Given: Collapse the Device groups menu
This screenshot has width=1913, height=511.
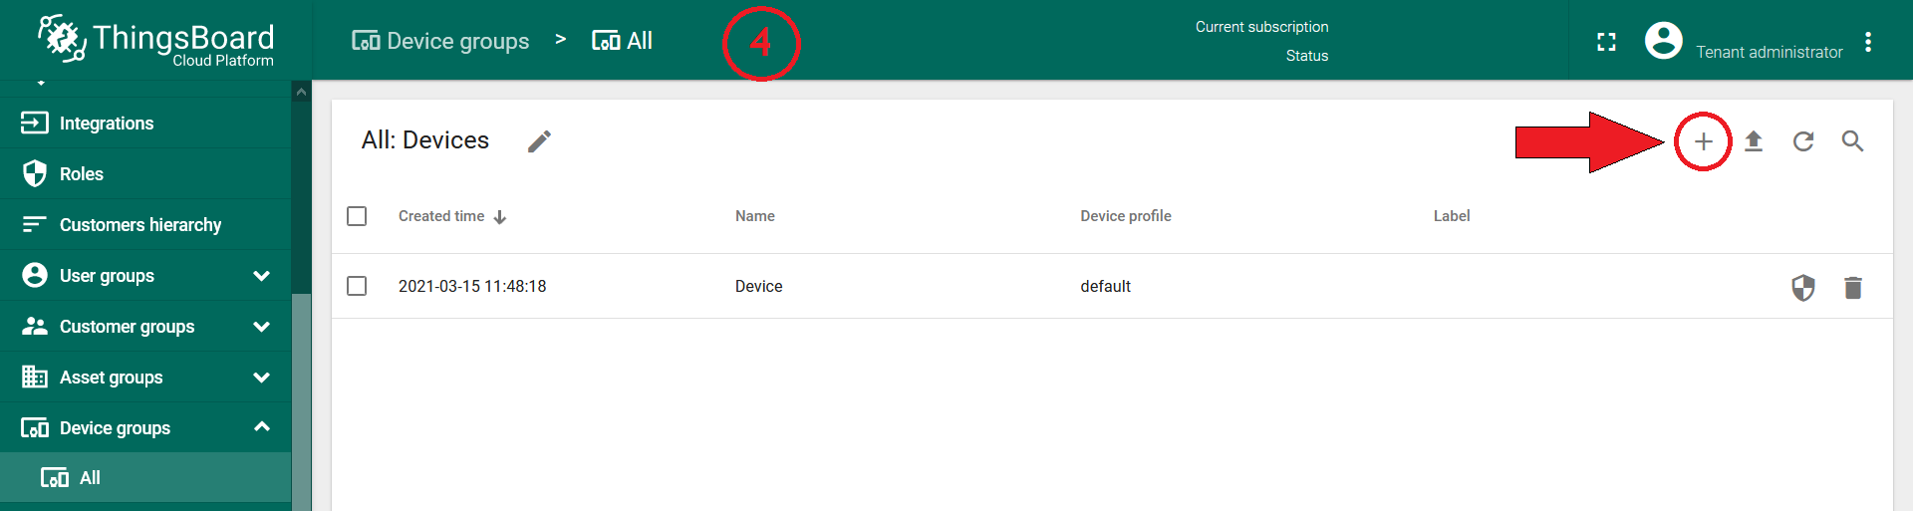Looking at the screenshot, I should pyautogui.click(x=261, y=427).
